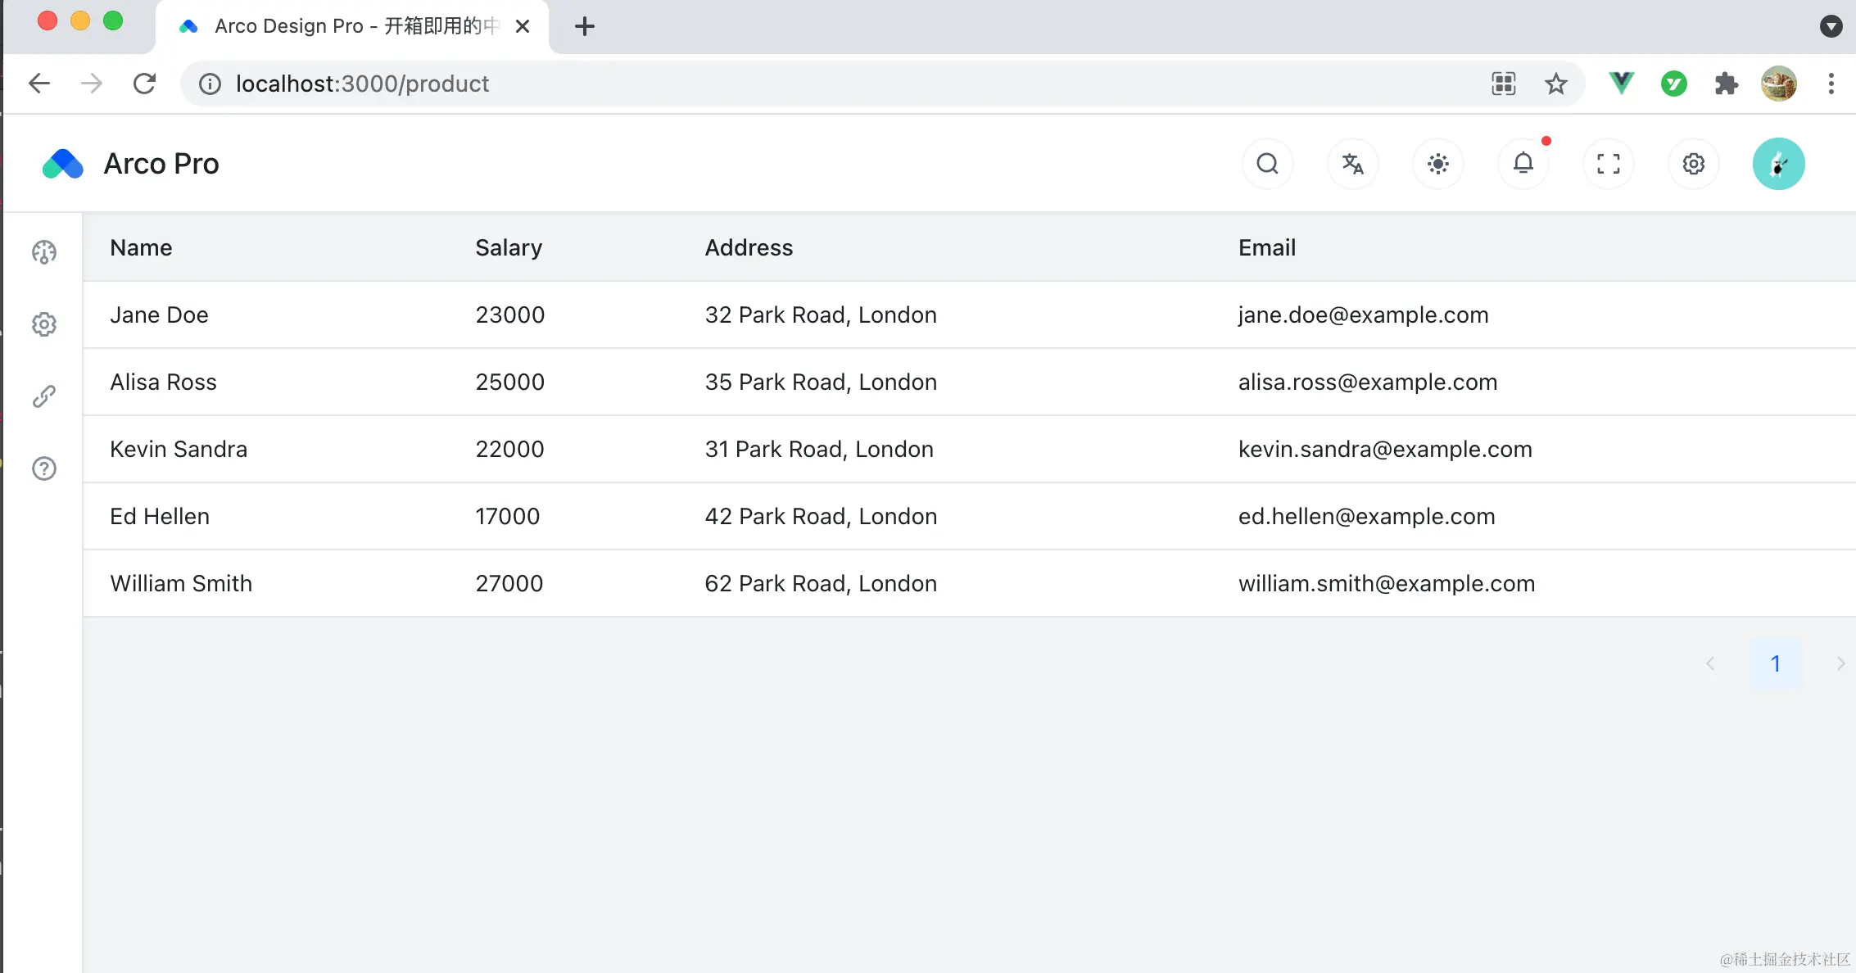Open a new browser tab

pos(584,26)
